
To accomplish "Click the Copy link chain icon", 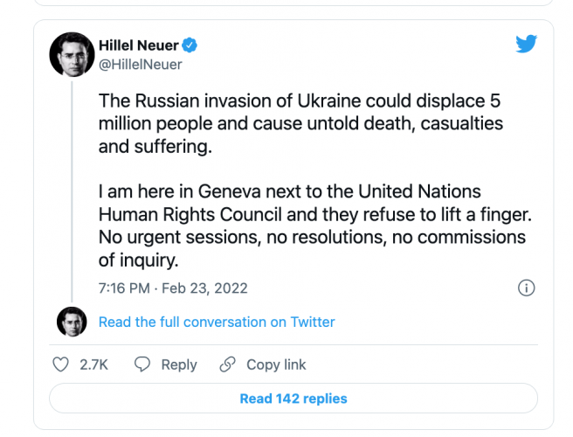I will [228, 364].
